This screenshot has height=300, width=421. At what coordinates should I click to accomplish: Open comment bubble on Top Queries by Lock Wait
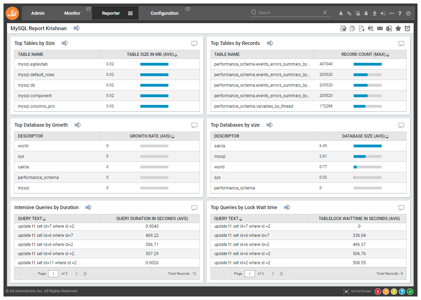click(x=401, y=208)
